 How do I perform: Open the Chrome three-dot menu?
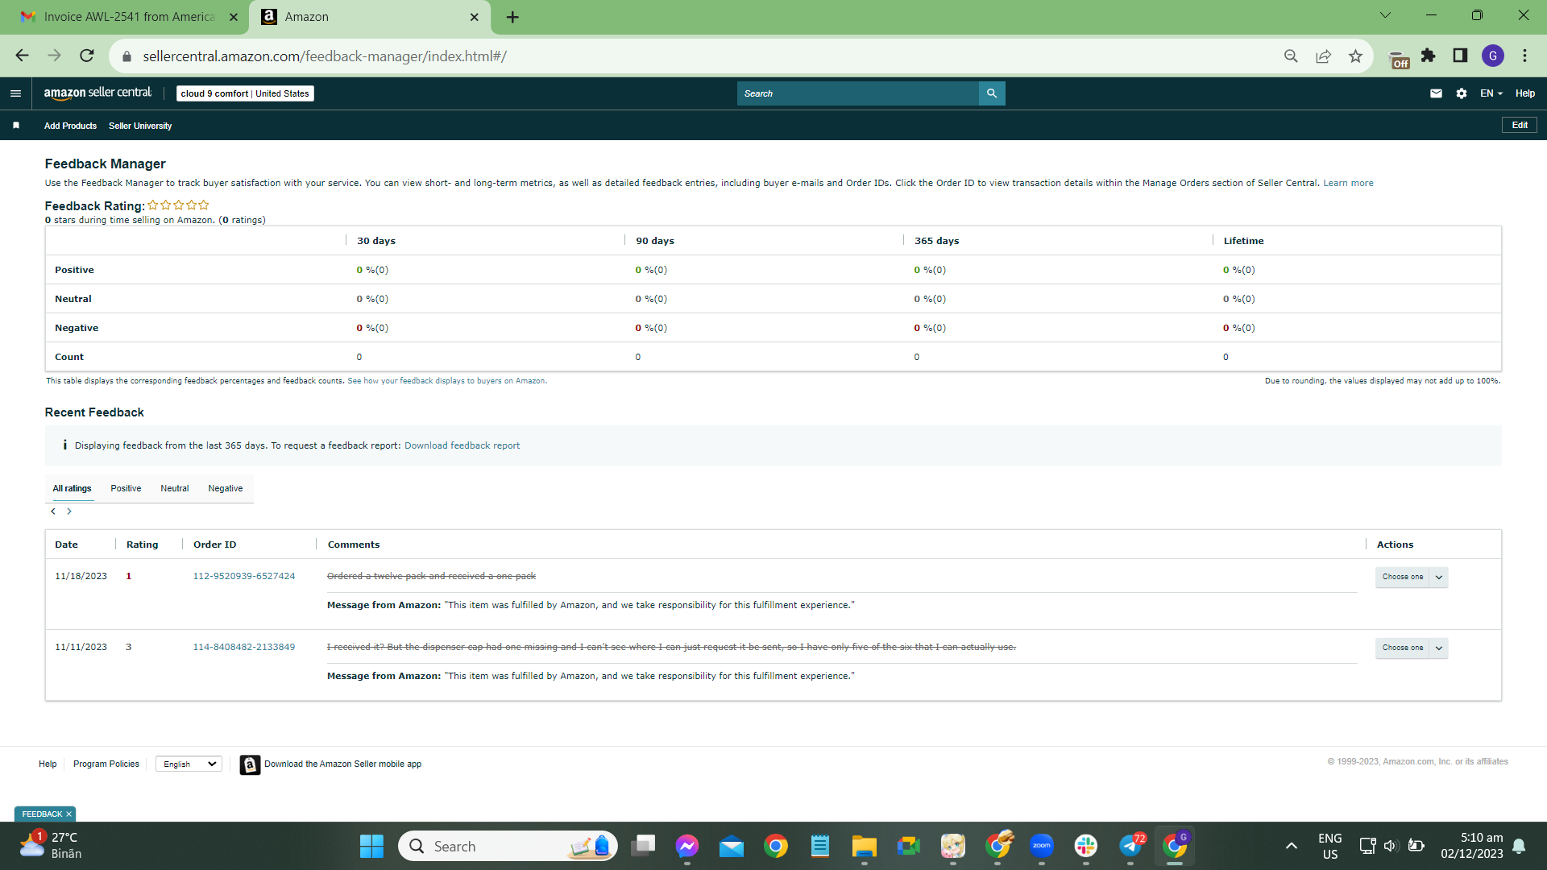point(1524,56)
